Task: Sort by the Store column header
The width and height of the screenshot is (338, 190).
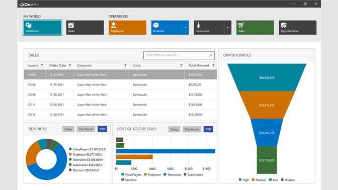Action: point(137,65)
